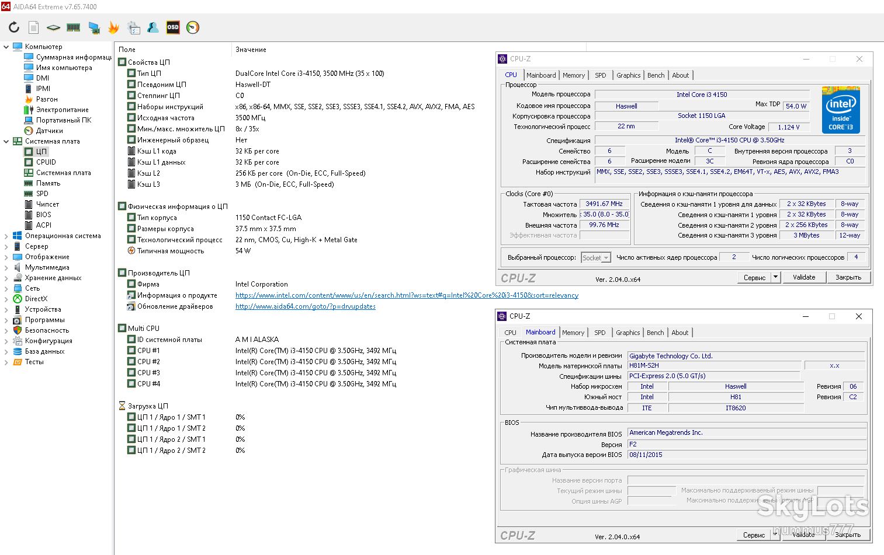This screenshot has width=884, height=555.
Task: Select Чипсет in the sidebar tree
Action: 48,204
